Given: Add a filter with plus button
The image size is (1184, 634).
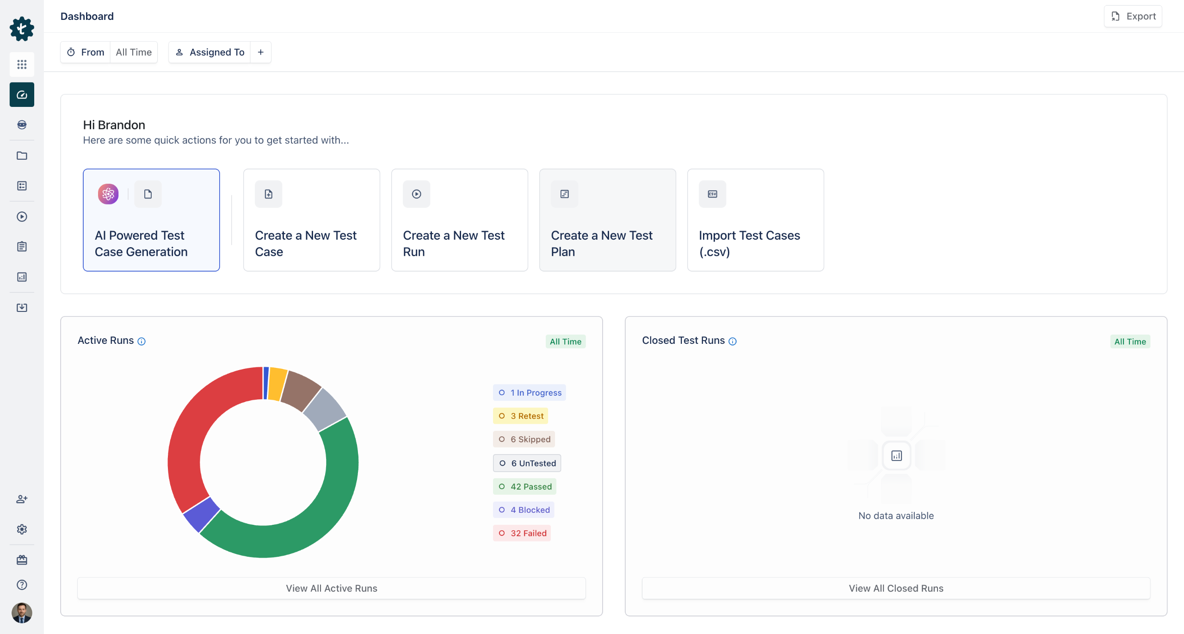Looking at the screenshot, I should (x=261, y=52).
